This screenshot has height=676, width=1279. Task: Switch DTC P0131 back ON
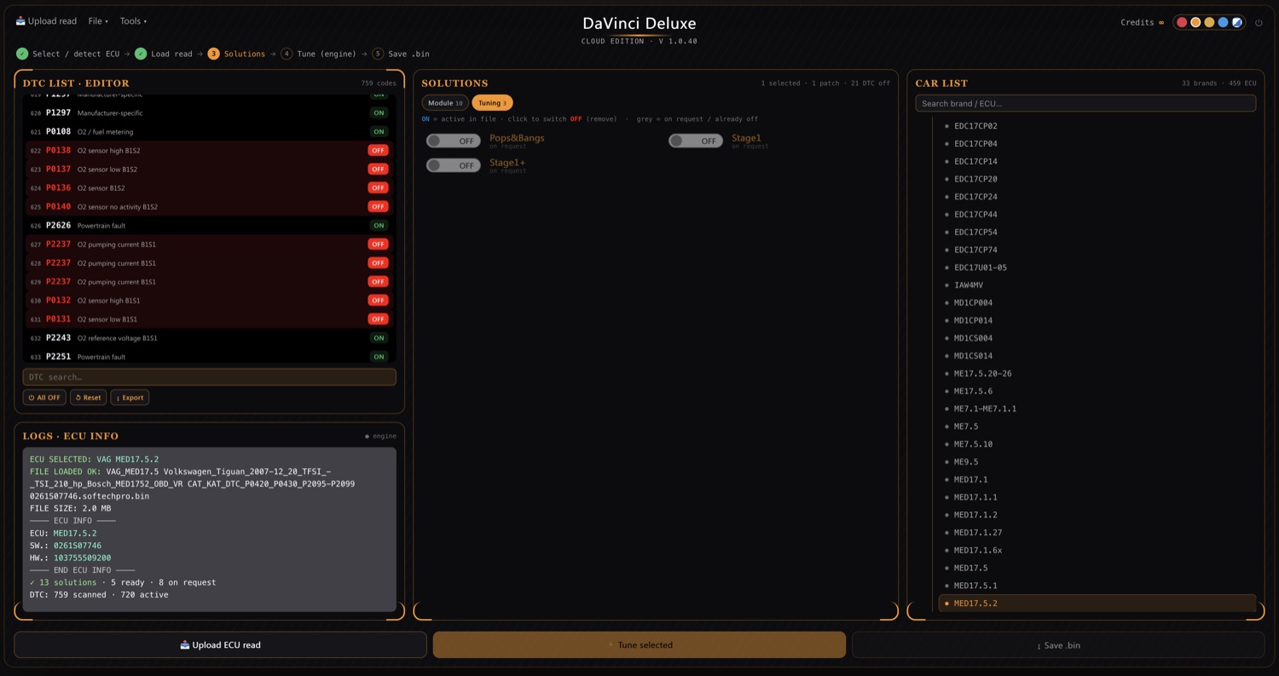pyautogui.click(x=378, y=319)
